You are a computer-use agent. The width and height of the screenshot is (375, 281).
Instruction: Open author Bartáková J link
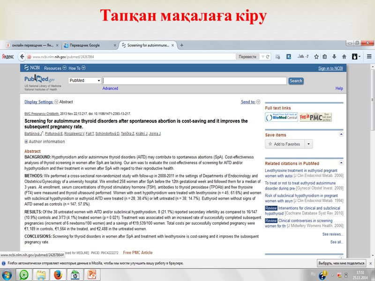click(x=33, y=133)
